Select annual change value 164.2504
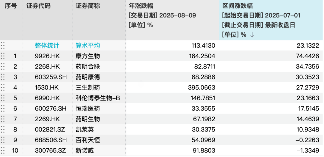Image resolution: width=324 pixels, height=157 pixels. click(x=202, y=56)
